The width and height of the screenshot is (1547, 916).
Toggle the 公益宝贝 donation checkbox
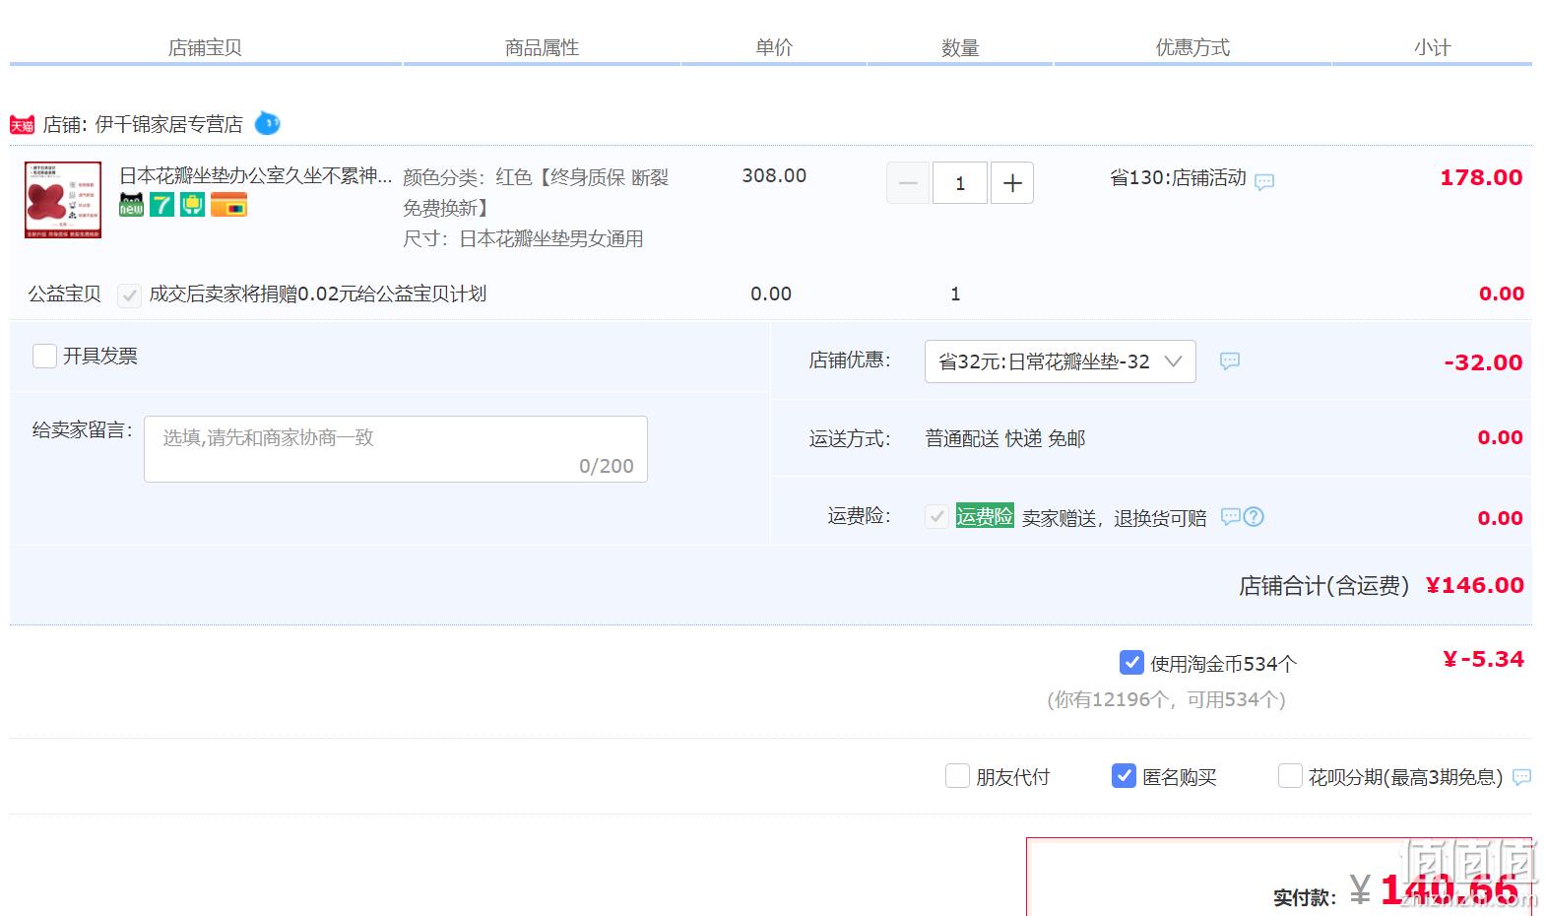coord(129,294)
